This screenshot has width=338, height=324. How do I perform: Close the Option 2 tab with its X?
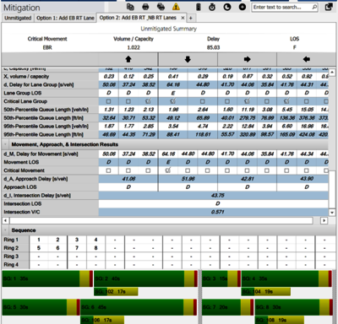183,18
